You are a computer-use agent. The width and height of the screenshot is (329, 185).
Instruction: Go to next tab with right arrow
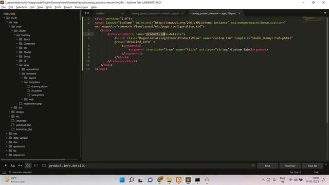click(x=88, y=13)
